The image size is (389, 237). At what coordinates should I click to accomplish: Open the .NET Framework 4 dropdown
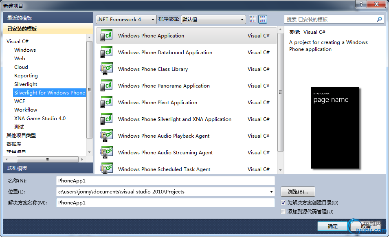coord(126,19)
